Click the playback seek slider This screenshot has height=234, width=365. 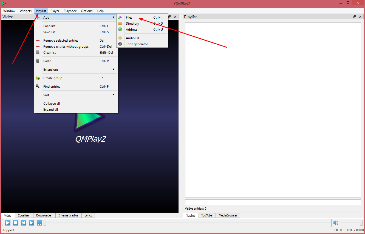pyautogui.click(x=187, y=223)
